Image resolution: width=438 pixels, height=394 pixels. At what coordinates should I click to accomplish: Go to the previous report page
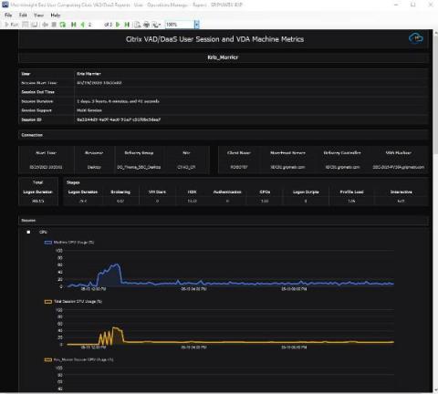point(82,25)
